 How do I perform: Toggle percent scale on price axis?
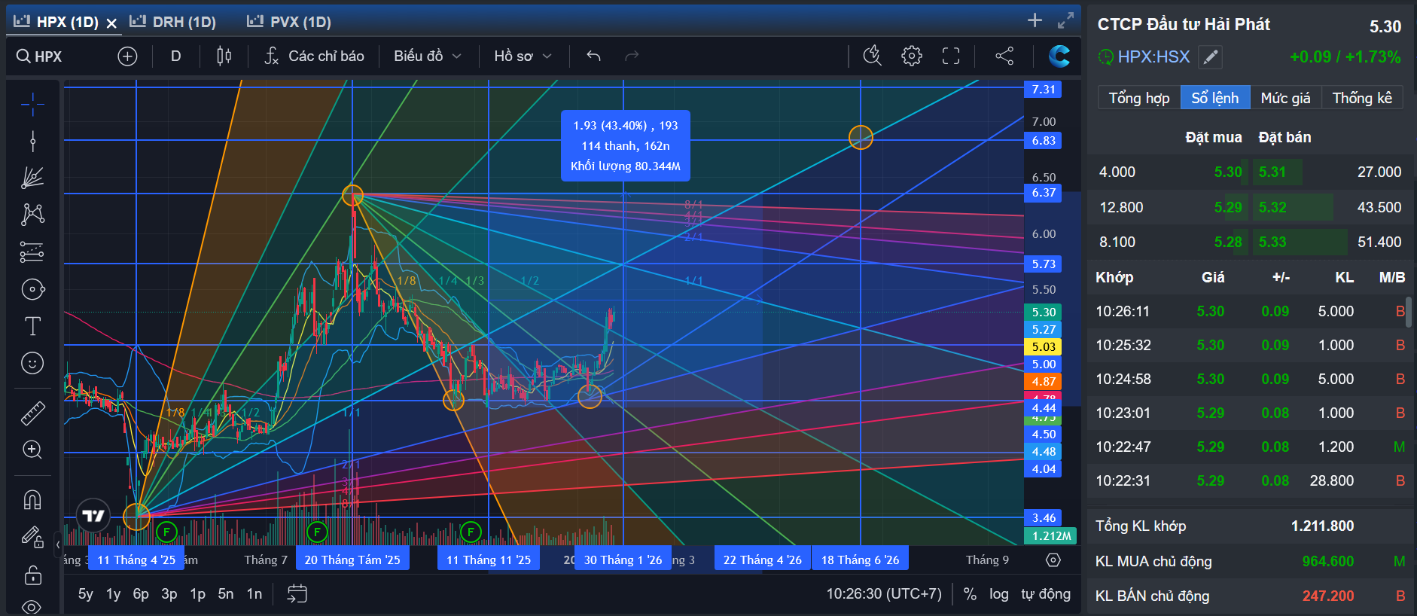click(970, 594)
